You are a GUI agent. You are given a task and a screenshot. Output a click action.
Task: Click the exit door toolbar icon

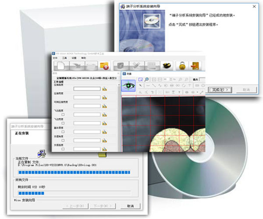tap(195, 66)
